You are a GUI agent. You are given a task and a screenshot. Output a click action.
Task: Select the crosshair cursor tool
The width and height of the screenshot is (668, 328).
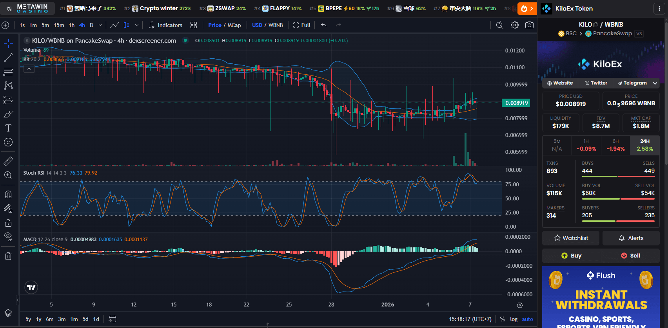[x=8, y=43]
